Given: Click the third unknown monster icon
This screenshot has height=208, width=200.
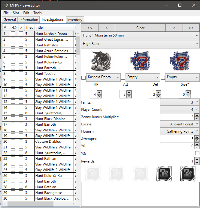Looking at the screenshot, I should pyautogui.click(x=180, y=61).
